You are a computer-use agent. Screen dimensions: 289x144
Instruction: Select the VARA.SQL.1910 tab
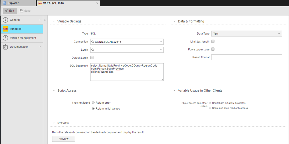68,3
